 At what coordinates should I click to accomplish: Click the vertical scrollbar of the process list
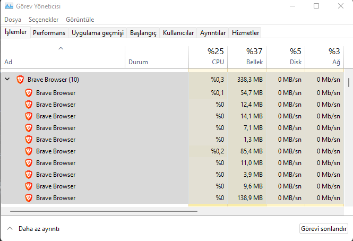click(348, 83)
